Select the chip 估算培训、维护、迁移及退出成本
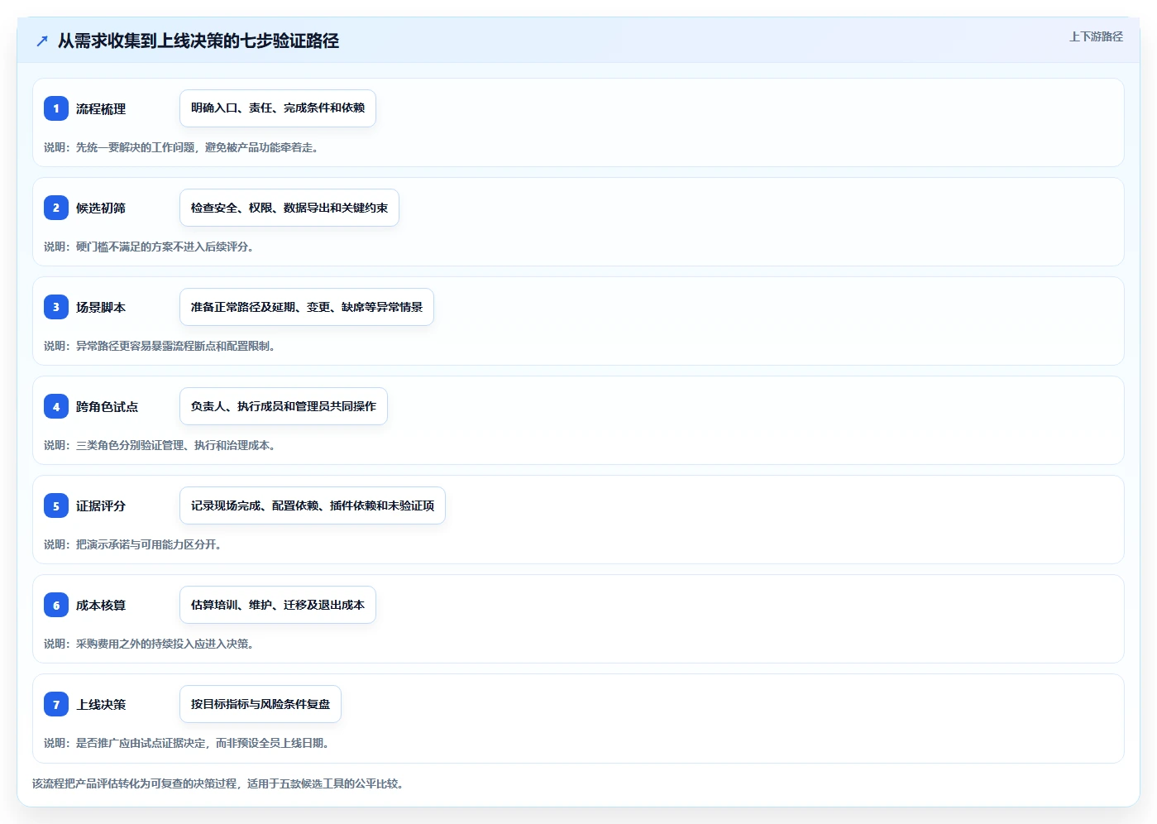1157x824 pixels. 278,605
